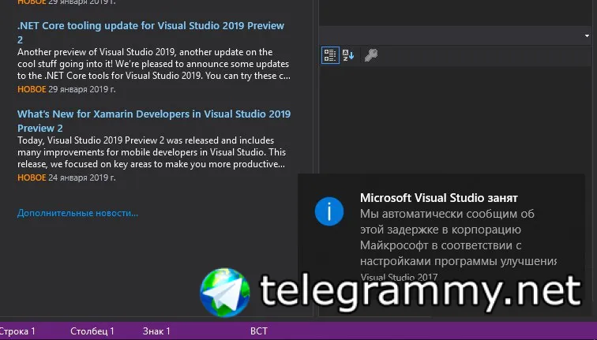The image size is (597, 340).
Task: Click the notification info icon
Action: coord(329,211)
